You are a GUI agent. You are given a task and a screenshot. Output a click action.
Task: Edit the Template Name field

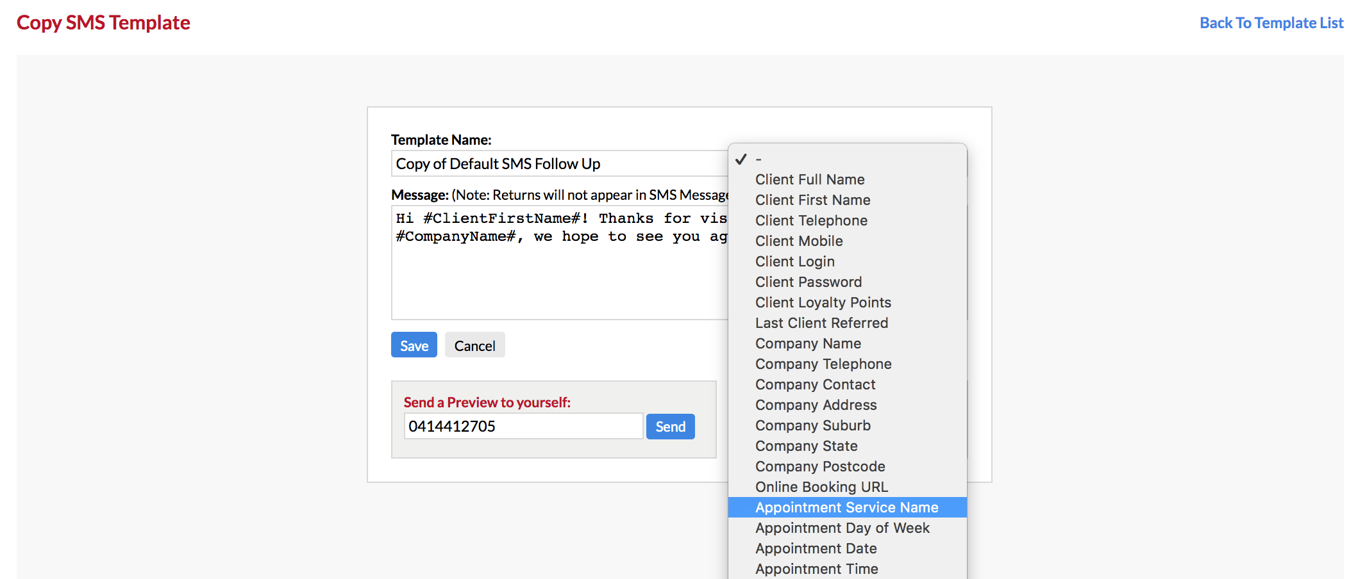click(559, 164)
